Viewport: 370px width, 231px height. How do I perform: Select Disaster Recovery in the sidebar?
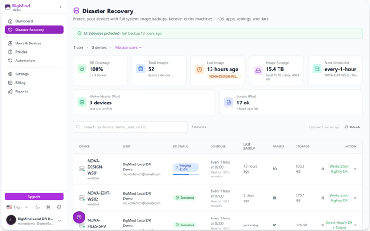pyautogui.click(x=34, y=30)
